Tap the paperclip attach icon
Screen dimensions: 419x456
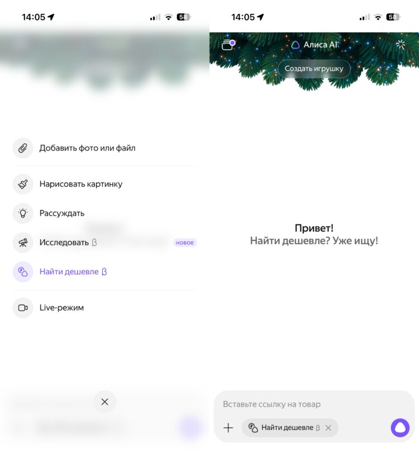point(23,148)
